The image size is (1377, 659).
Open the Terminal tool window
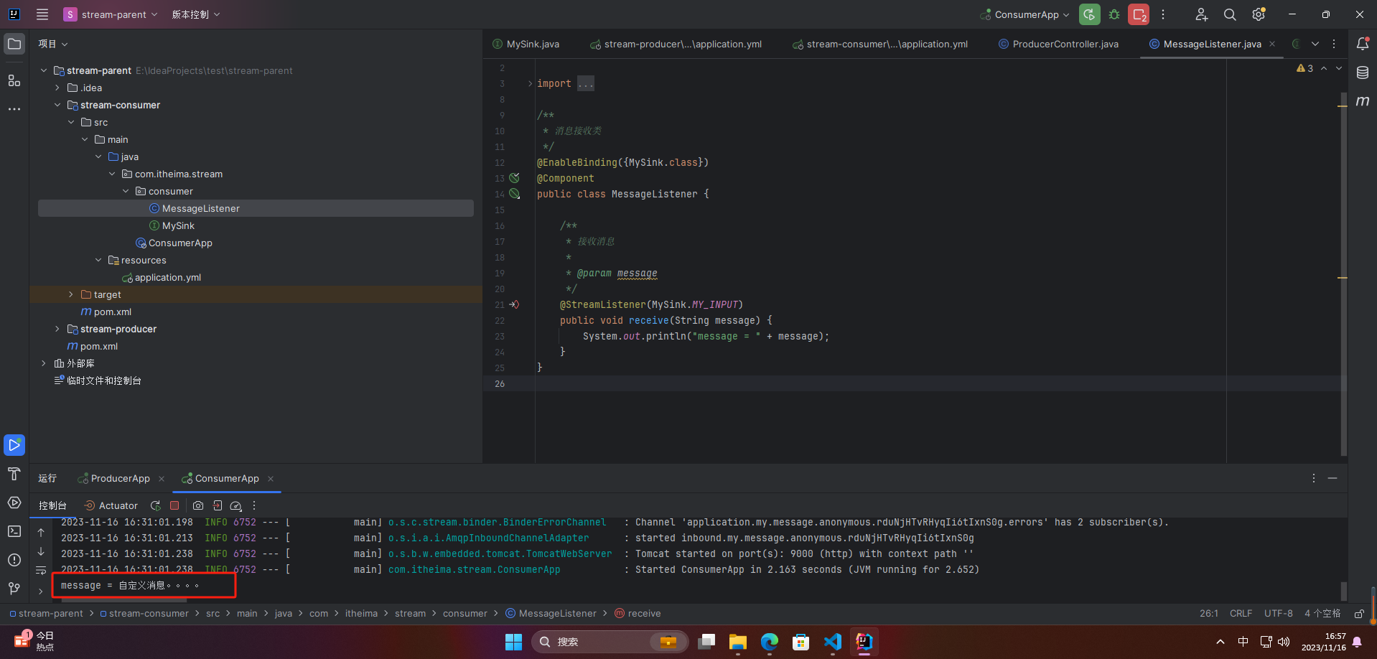pyautogui.click(x=14, y=531)
